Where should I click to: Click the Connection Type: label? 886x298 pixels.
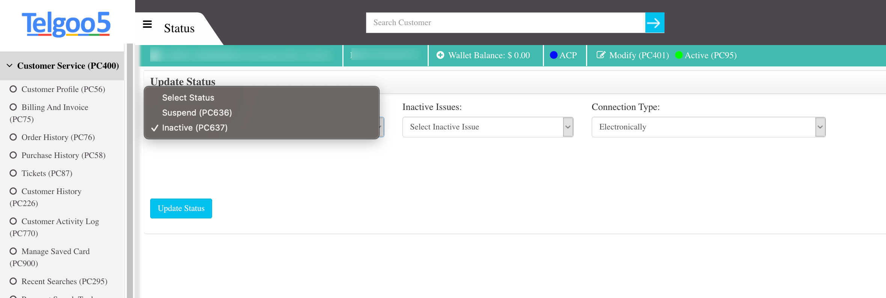point(625,107)
